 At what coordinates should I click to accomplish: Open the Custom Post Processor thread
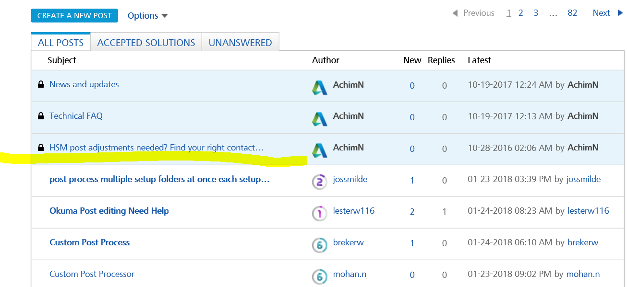(x=92, y=274)
